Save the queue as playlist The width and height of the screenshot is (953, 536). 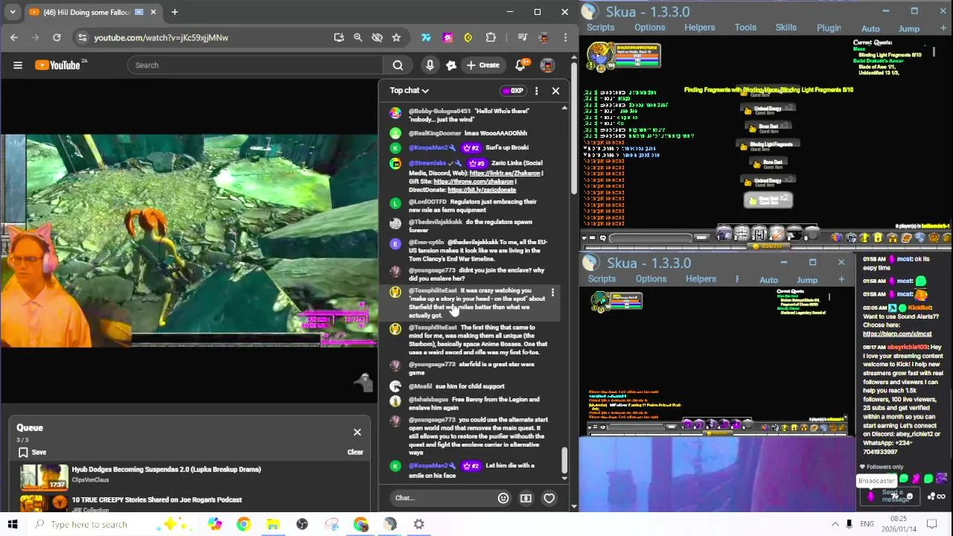tap(33, 452)
